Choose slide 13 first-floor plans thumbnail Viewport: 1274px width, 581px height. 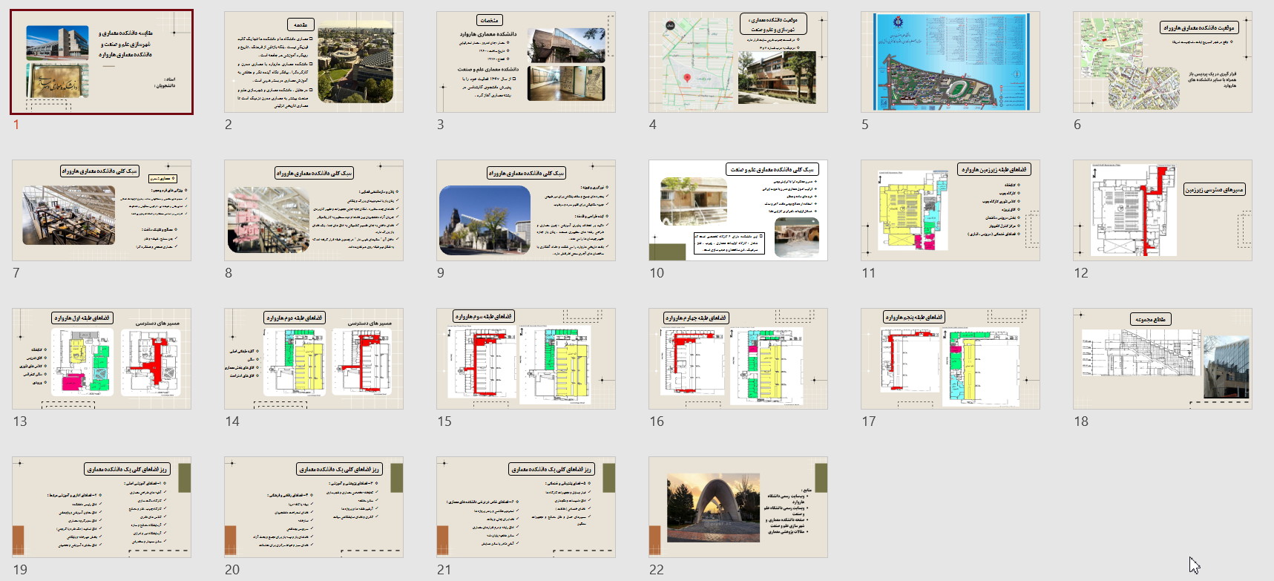coord(102,359)
